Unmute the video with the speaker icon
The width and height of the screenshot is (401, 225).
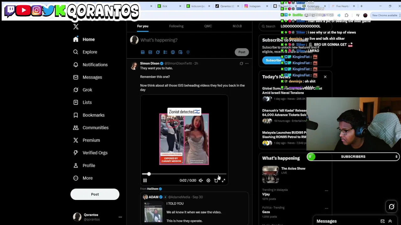(201, 180)
